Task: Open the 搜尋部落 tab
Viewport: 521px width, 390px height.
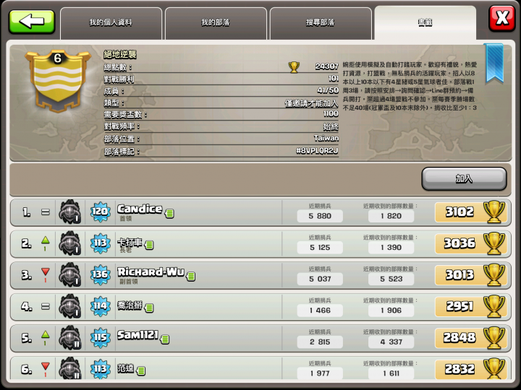Action: click(x=321, y=23)
